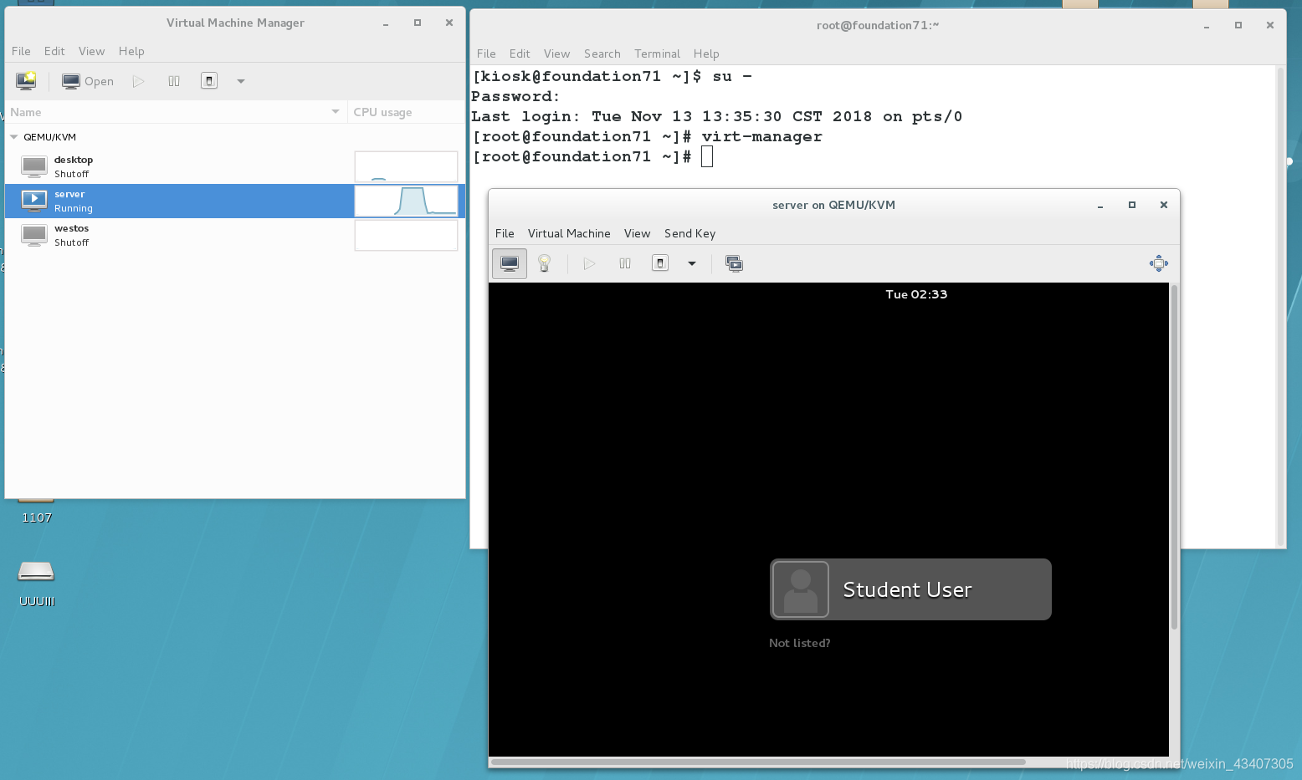Shut down server VM from console toolbar
This screenshot has height=780, width=1302.
[660, 263]
